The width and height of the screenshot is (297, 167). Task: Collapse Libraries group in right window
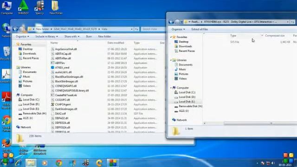pyautogui.click(x=171, y=60)
